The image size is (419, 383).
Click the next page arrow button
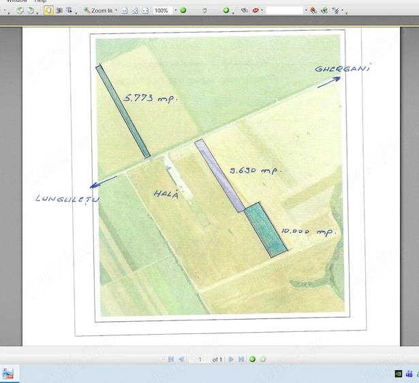pos(231,359)
